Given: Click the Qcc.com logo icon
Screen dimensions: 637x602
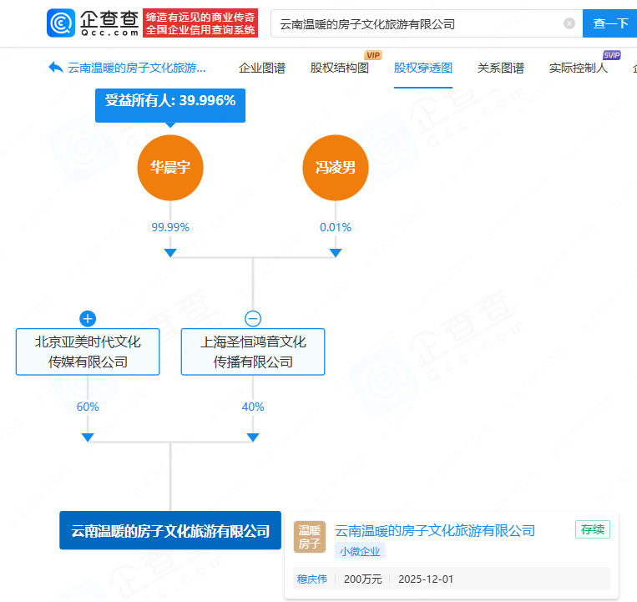Looking at the screenshot, I should pyautogui.click(x=63, y=23).
